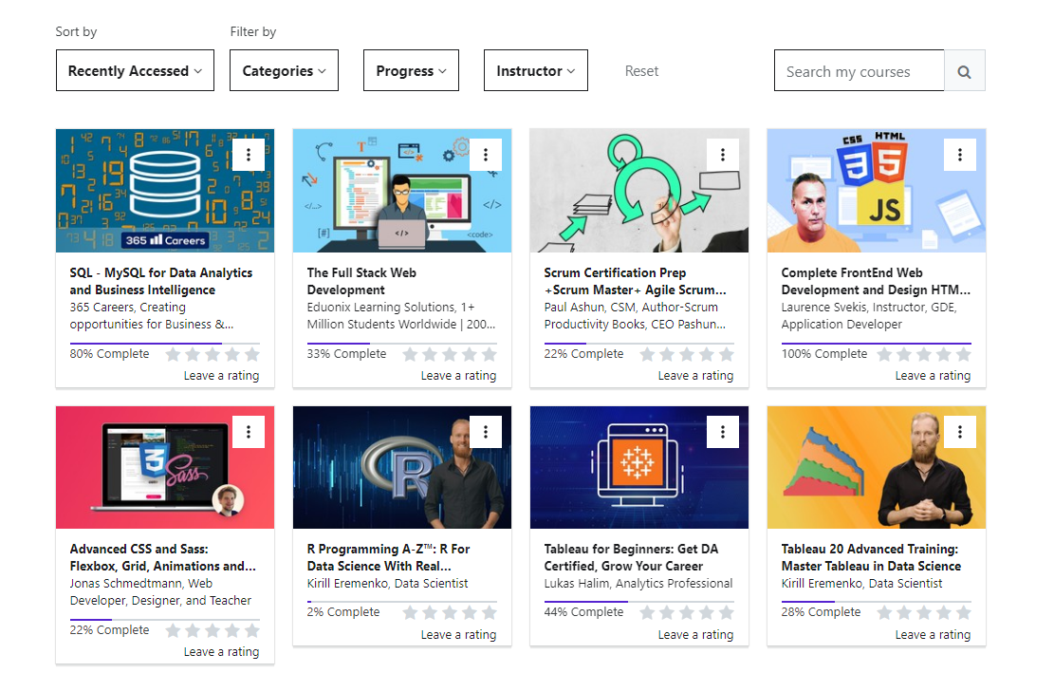This screenshot has width=1054, height=673.
Task: Open options menu on Advanced CSS and Sass card
Action: point(248,432)
